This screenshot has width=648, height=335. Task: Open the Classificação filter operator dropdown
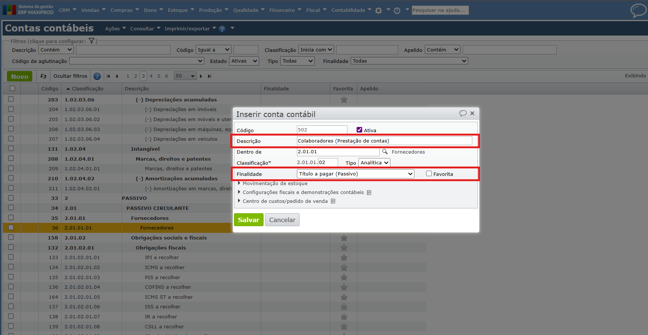316,50
